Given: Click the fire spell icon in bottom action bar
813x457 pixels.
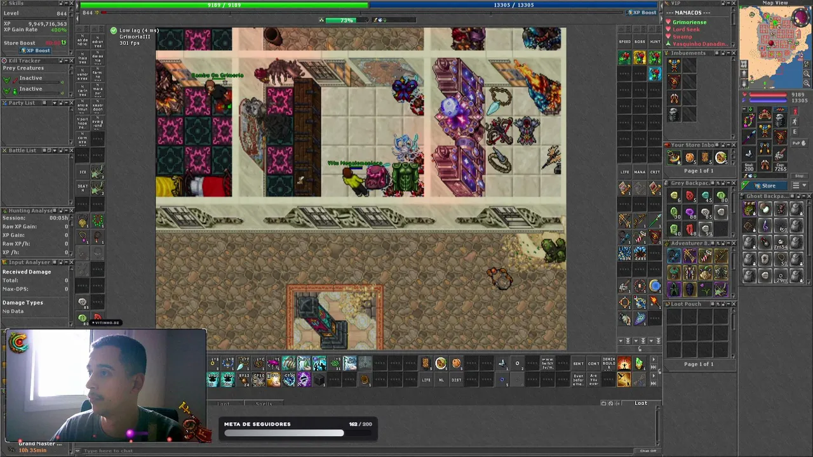Looking at the screenshot, I should click(624, 364).
